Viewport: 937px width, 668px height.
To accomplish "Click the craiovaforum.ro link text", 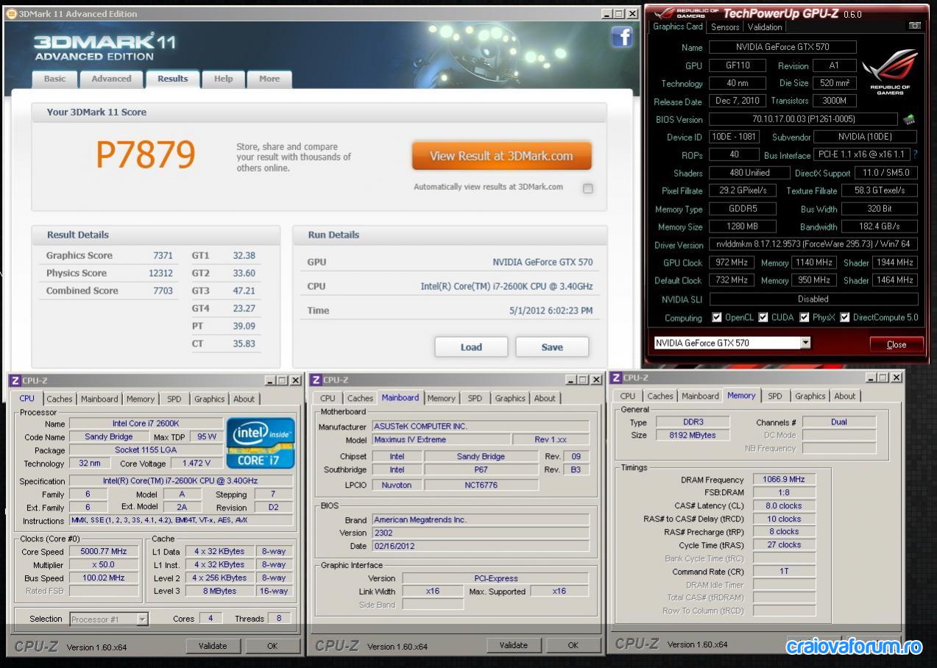I will [853, 647].
